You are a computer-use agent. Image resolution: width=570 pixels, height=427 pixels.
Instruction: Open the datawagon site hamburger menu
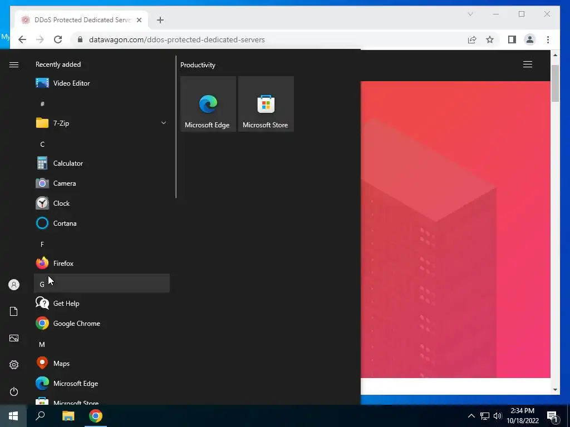pos(528,64)
